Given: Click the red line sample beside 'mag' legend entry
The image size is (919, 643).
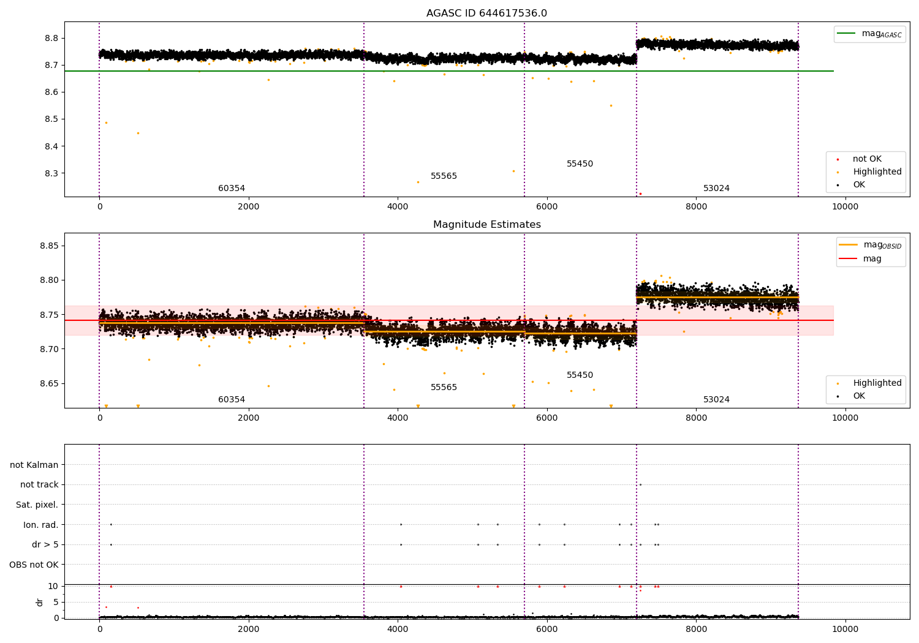Looking at the screenshot, I should point(849,258).
